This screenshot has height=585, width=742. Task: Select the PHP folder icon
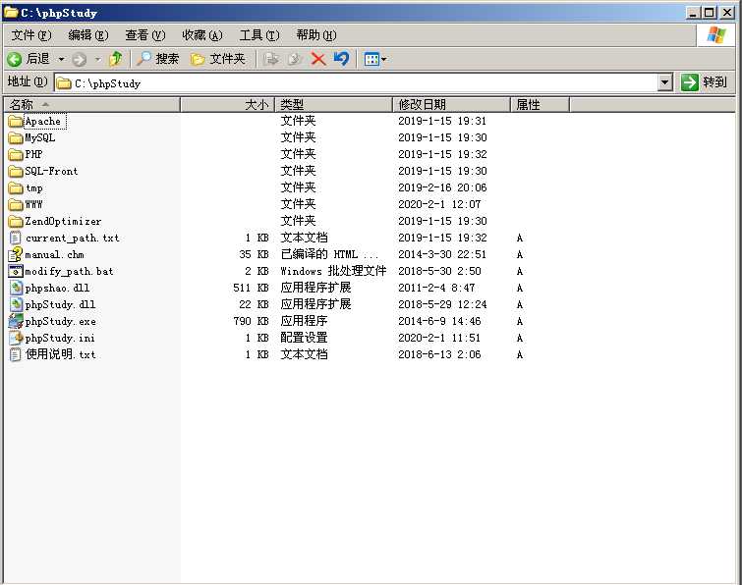point(16,154)
